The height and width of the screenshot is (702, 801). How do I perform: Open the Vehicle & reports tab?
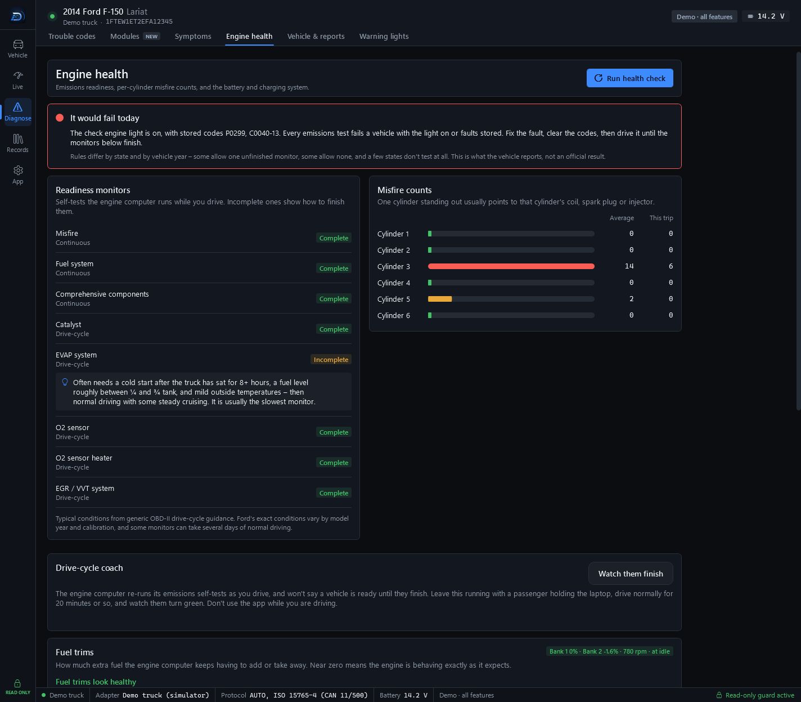pos(316,36)
